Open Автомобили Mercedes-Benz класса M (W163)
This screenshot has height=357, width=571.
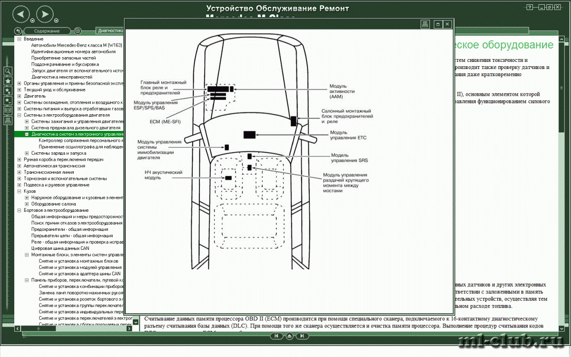(77, 45)
